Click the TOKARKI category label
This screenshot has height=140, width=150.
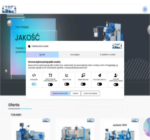point(16,115)
